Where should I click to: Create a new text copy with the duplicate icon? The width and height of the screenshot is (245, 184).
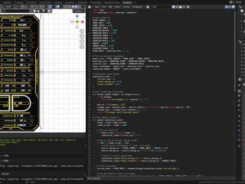coord(177,7)
